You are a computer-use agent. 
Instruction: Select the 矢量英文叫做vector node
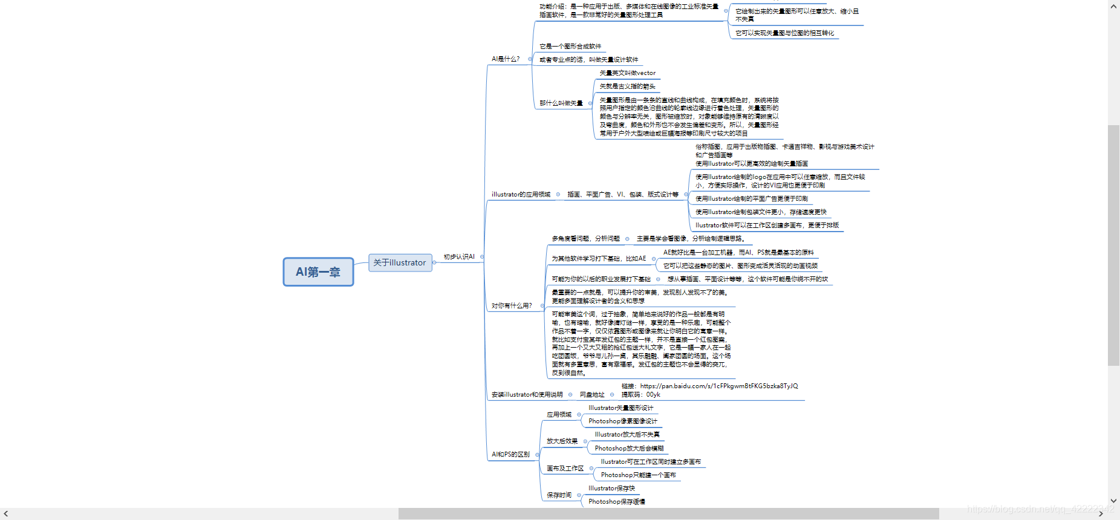coord(627,73)
